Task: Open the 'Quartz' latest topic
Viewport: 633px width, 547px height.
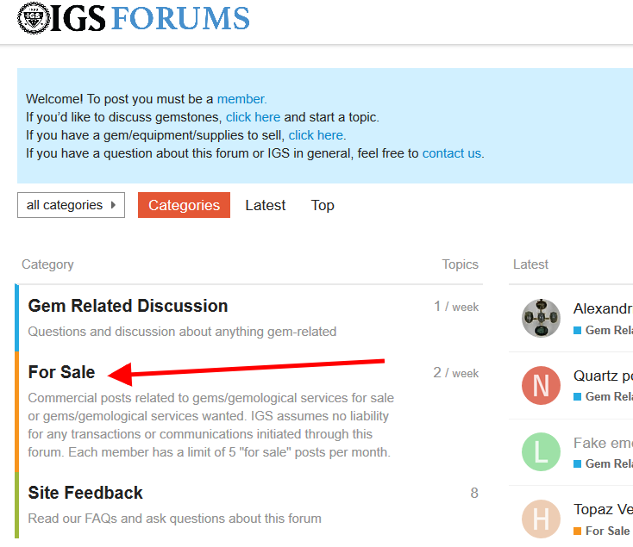Action: [603, 376]
